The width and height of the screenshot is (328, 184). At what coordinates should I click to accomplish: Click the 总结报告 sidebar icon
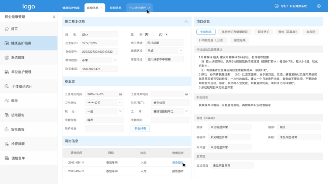pyautogui.click(x=7, y=115)
